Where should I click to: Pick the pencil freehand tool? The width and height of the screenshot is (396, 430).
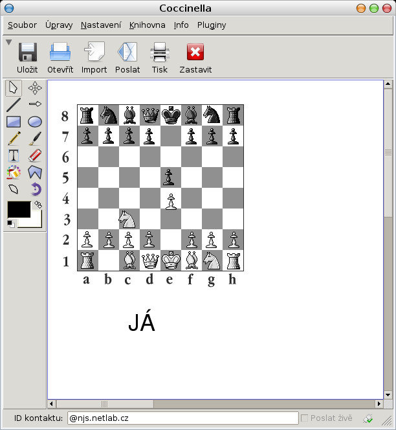coord(14,138)
